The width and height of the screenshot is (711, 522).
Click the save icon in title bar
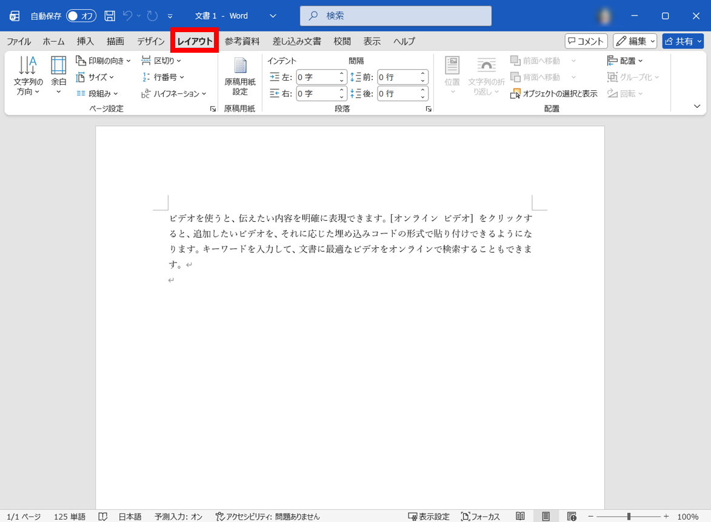[110, 16]
